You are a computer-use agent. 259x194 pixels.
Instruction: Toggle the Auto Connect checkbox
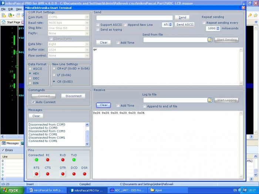pos(33,102)
